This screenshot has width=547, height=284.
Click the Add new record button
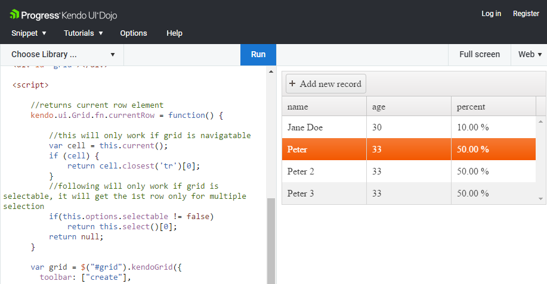coord(326,84)
